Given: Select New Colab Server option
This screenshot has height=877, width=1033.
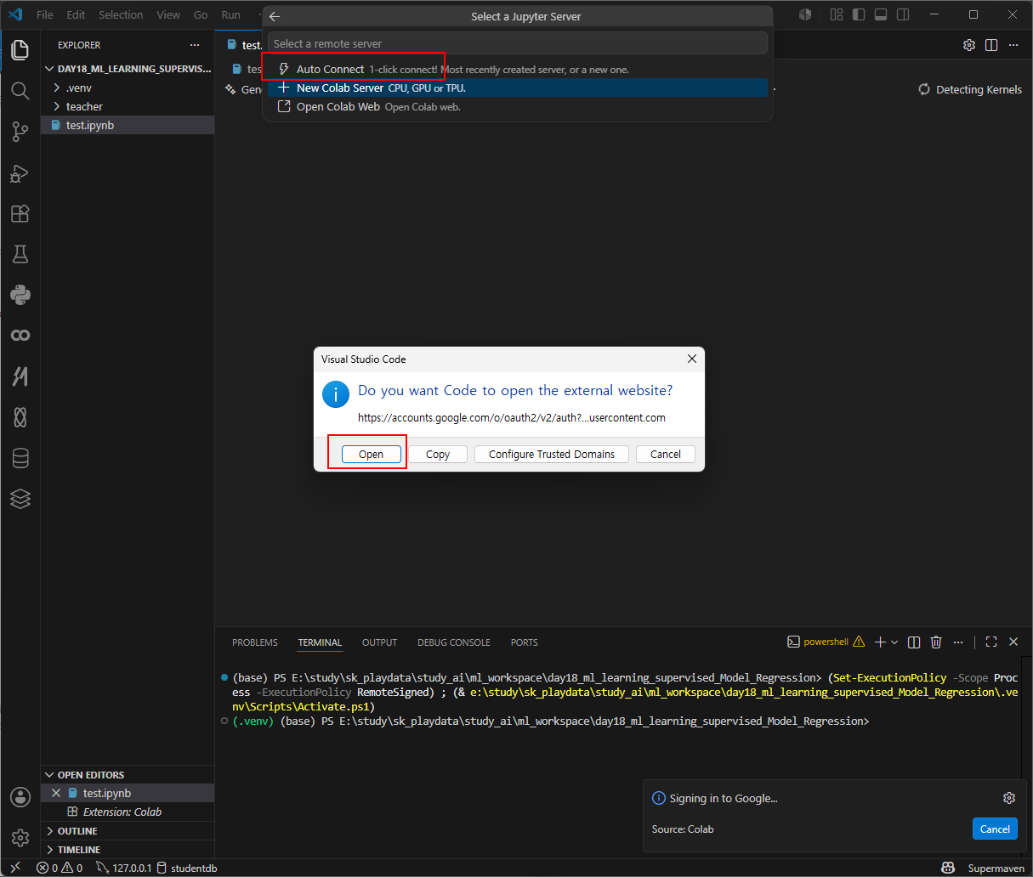Looking at the screenshot, I should click(518, 88).
